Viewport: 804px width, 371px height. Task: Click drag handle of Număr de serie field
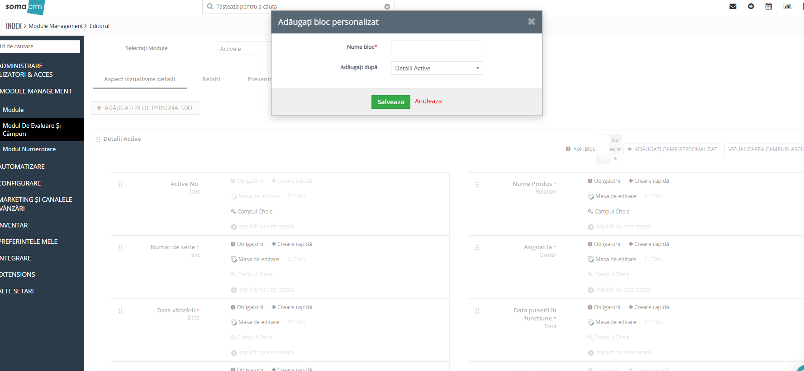120,247
